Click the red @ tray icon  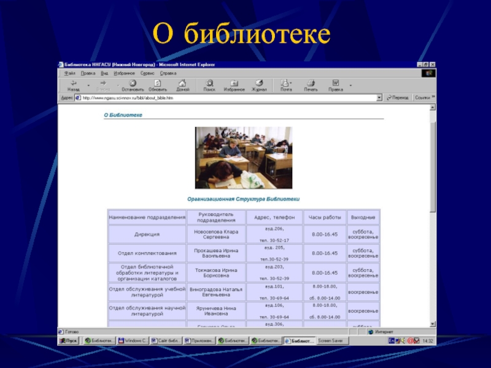[410, 341]
